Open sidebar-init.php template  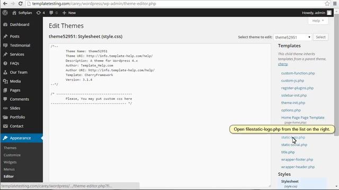tap(294, 95)
